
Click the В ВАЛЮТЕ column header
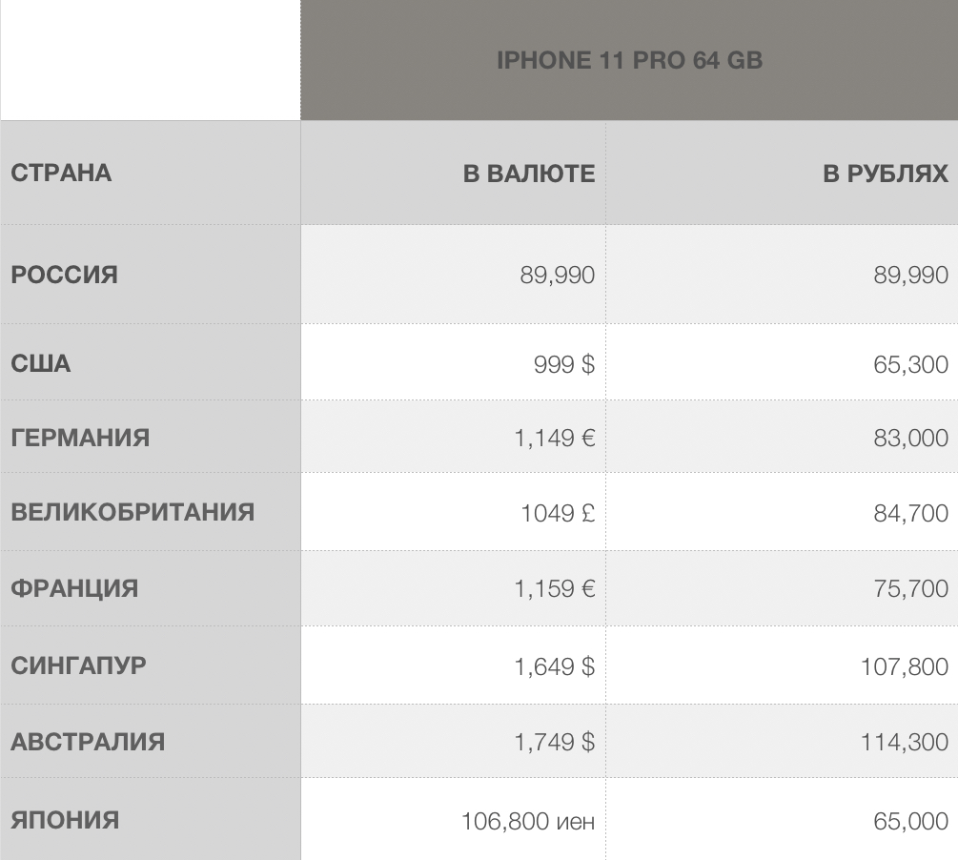click(528, 174)
